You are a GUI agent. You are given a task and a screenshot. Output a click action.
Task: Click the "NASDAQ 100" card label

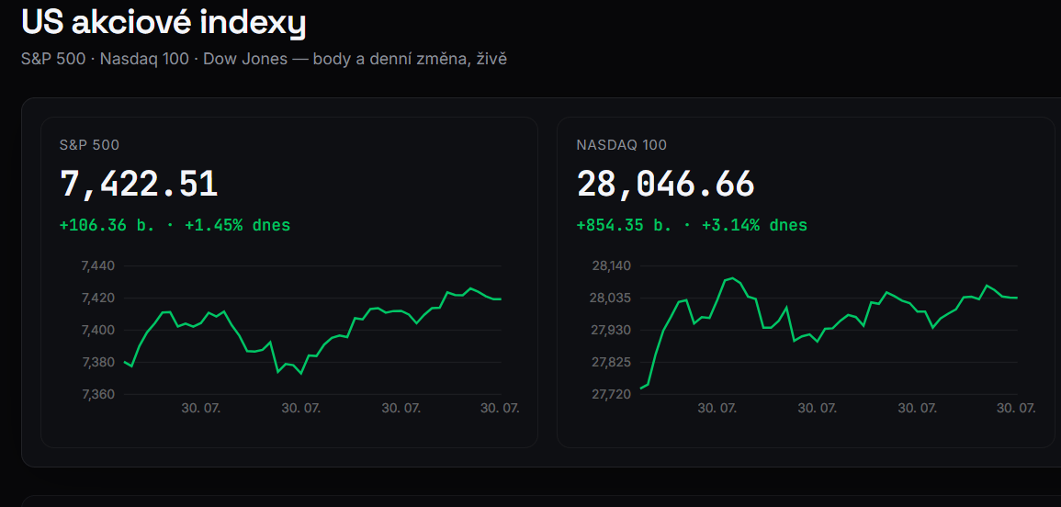[621, 145]
